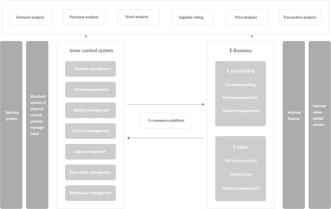The image size is (331, 209).
Task: Open the Stock analysis box
Action: click(x=138, y=17)
